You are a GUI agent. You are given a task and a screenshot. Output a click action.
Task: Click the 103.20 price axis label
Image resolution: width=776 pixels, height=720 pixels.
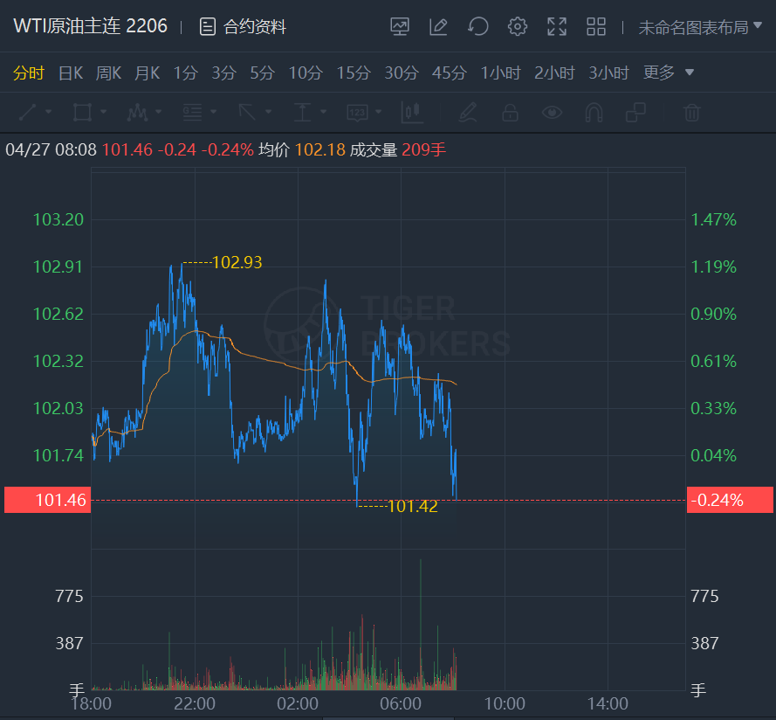(58, 219)
